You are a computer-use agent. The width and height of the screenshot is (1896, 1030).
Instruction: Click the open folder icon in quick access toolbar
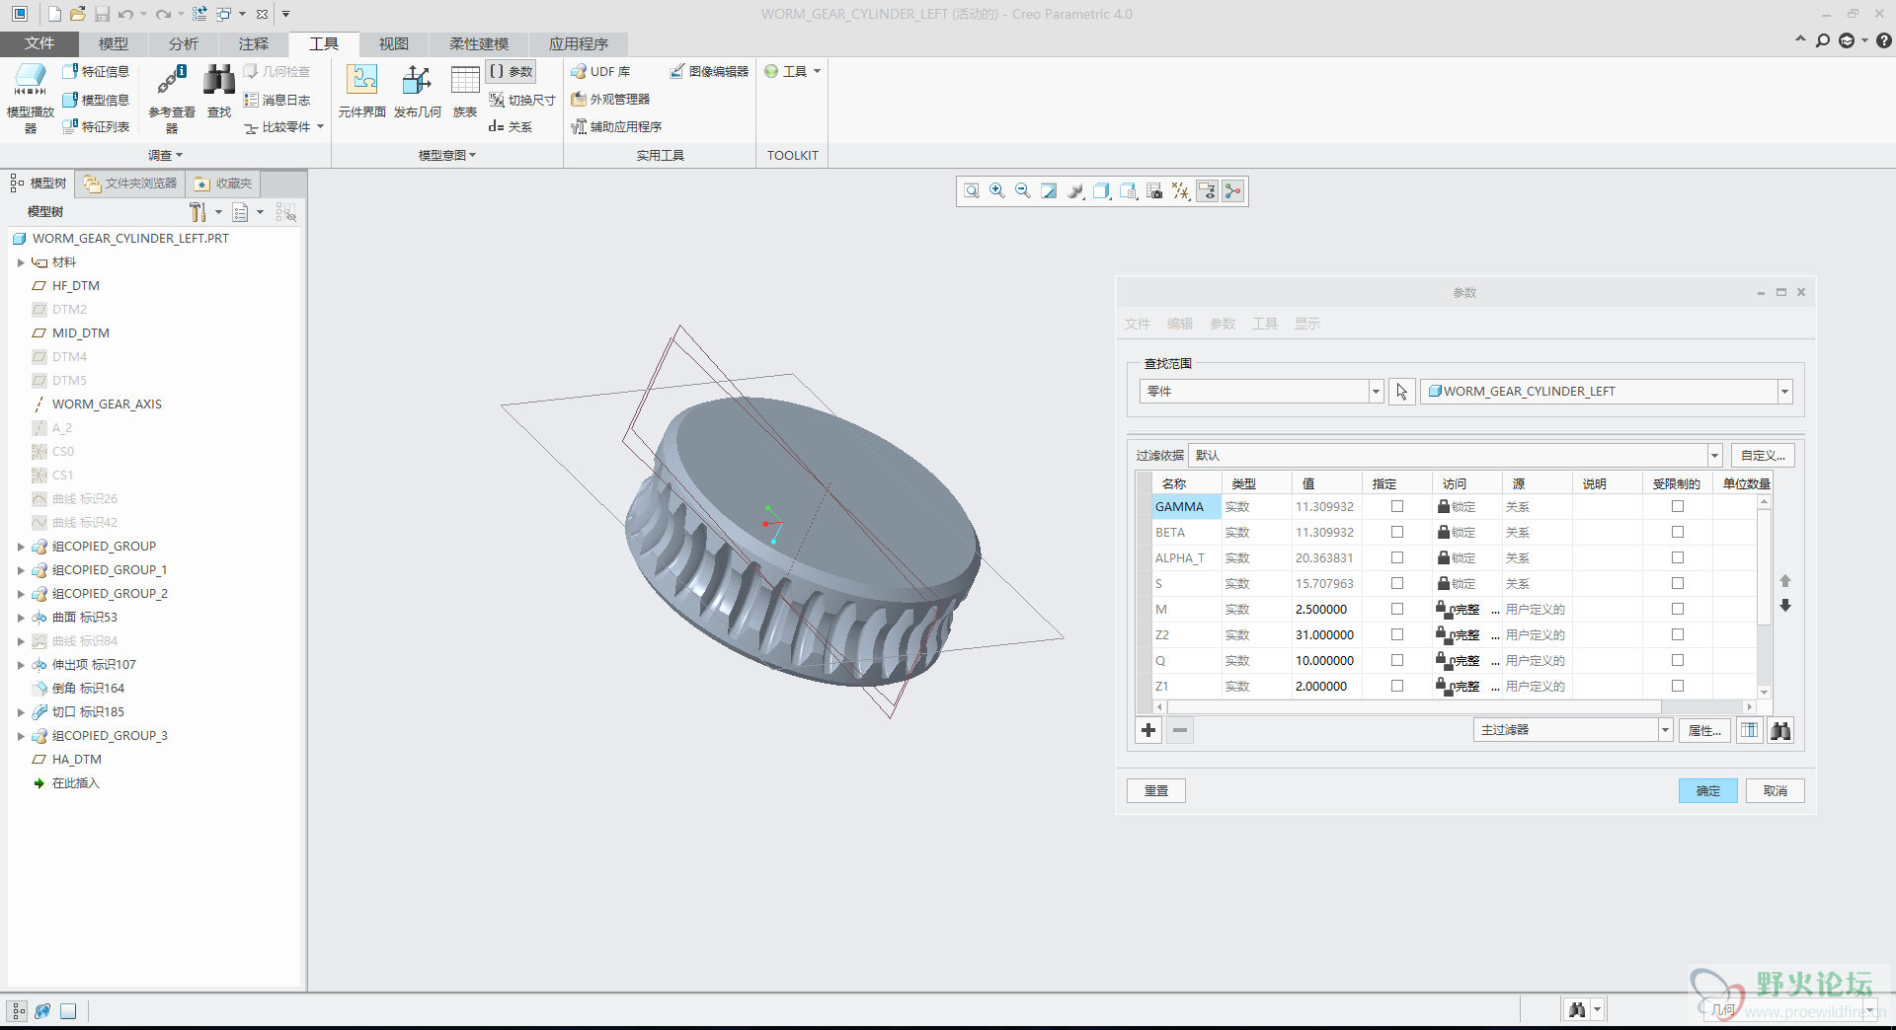(78, 14)
